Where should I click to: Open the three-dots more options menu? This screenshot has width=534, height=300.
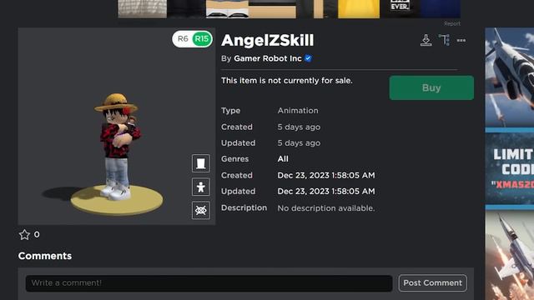pos(461,41)
